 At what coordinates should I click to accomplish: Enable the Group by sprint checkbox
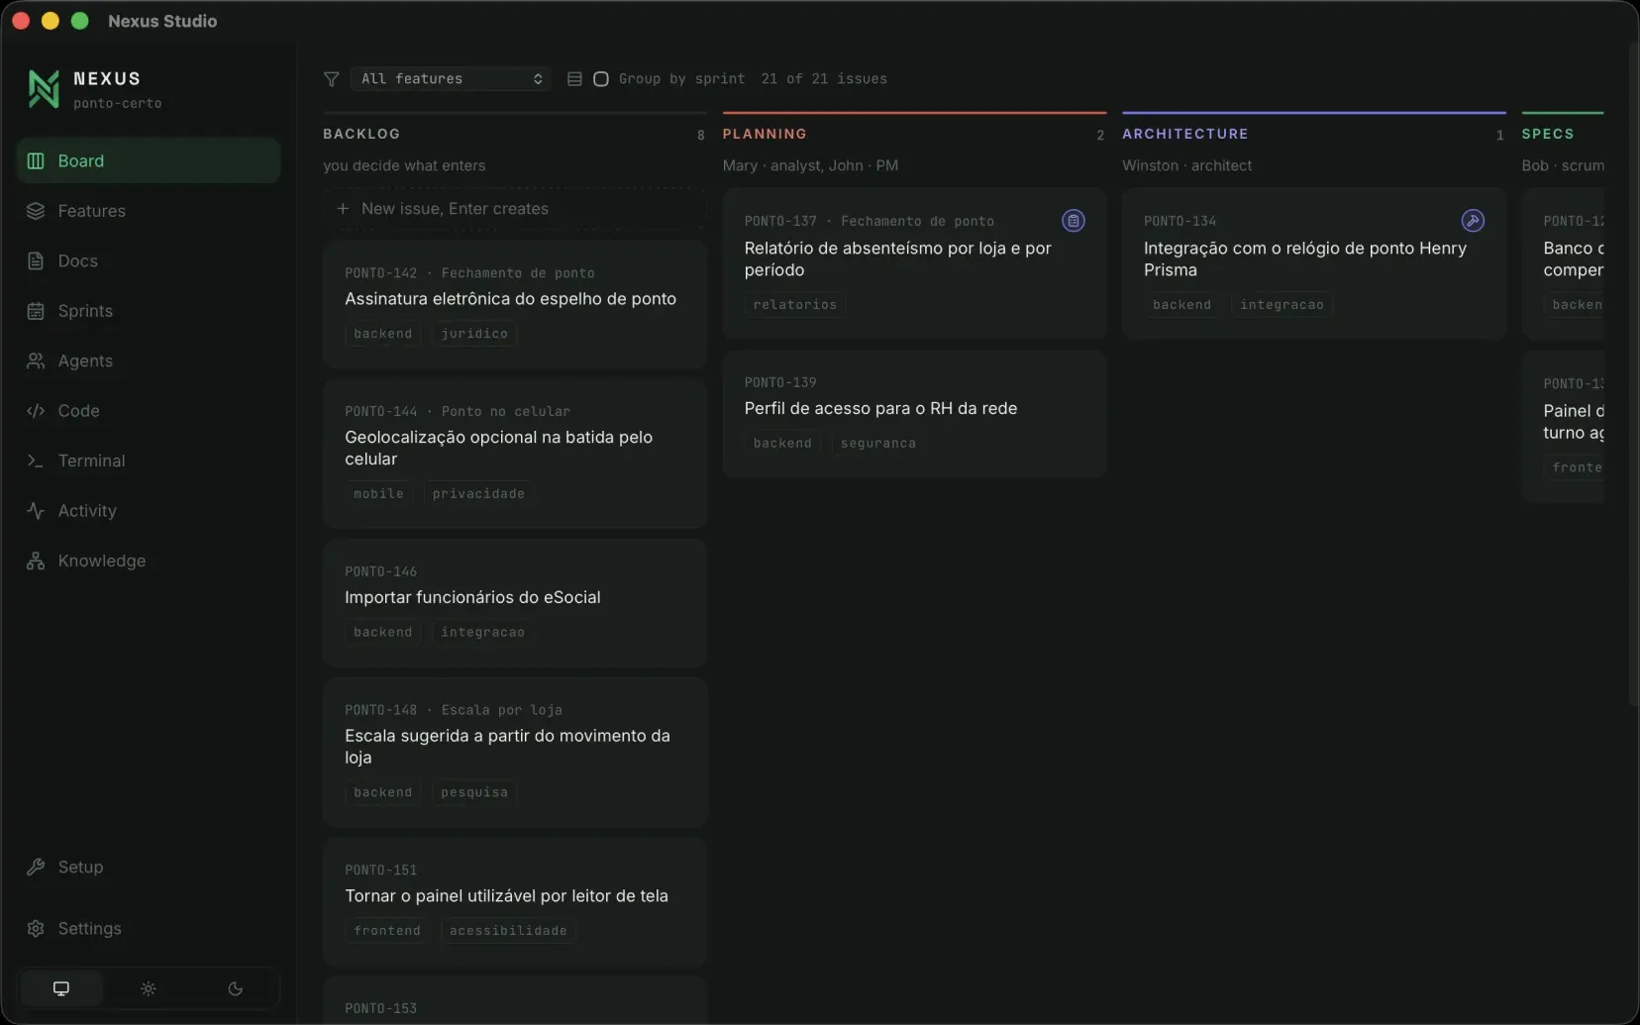click(x=601, y=79)
